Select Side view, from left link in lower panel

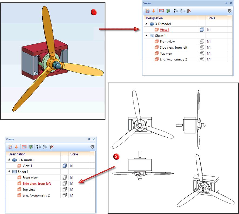pyautogui.click(x=37, y=184)
